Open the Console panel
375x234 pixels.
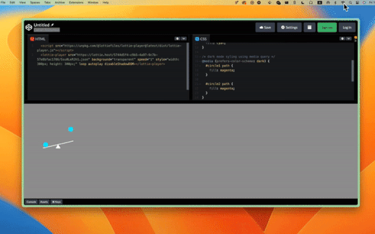click(x=31, y=202)
